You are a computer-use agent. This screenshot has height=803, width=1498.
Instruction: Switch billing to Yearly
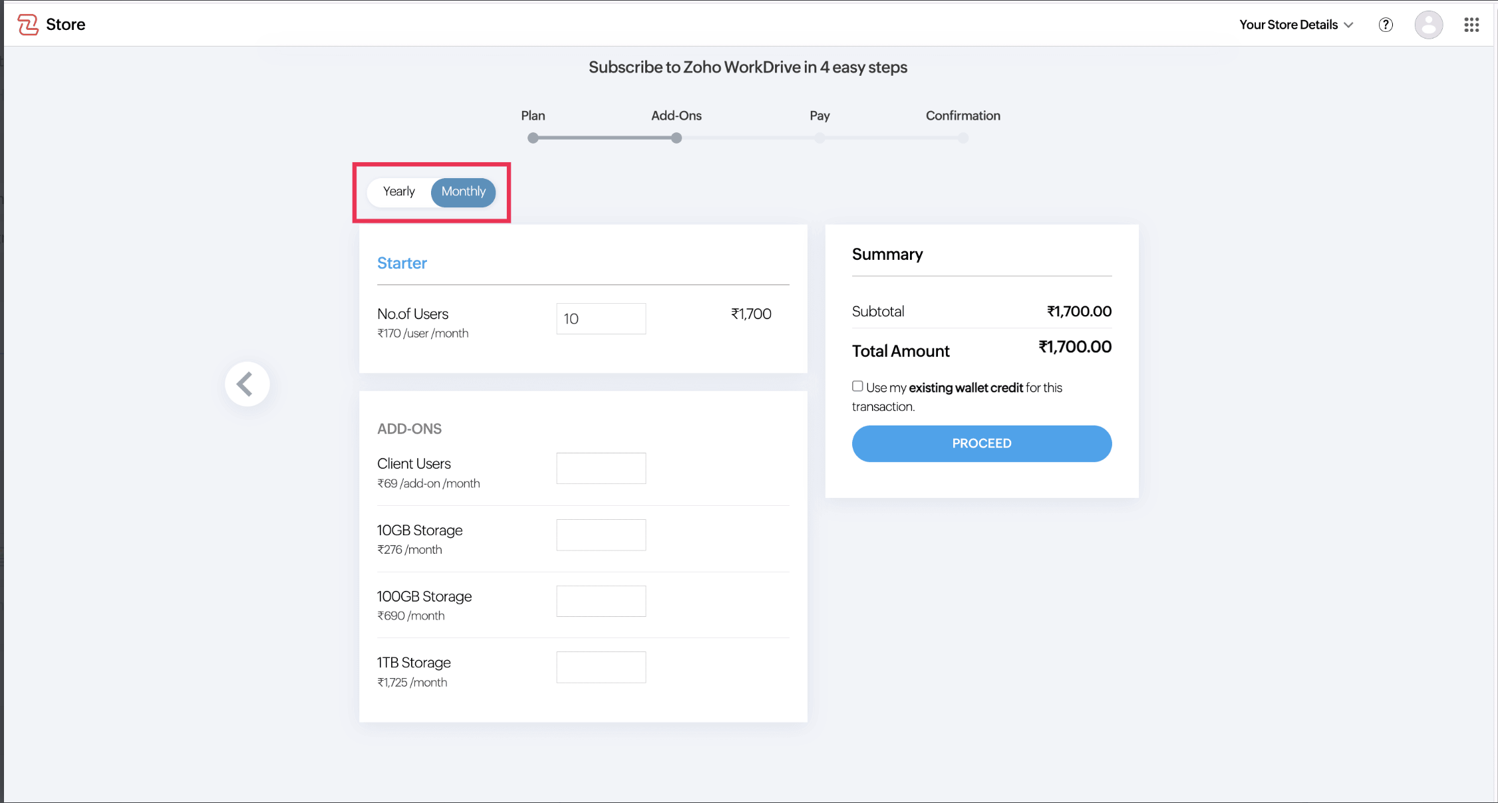[x=398, y=191]
